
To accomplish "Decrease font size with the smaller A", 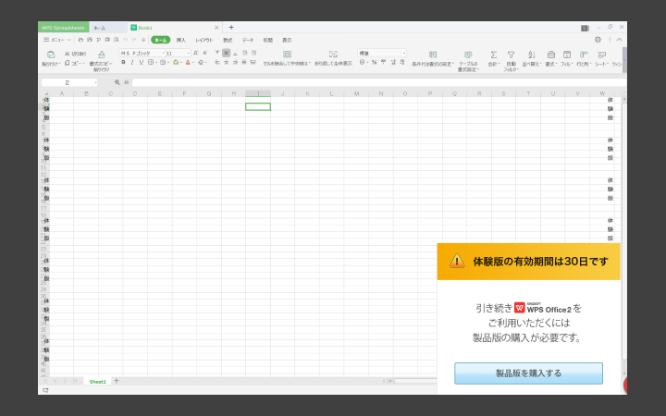I will 204,53.
